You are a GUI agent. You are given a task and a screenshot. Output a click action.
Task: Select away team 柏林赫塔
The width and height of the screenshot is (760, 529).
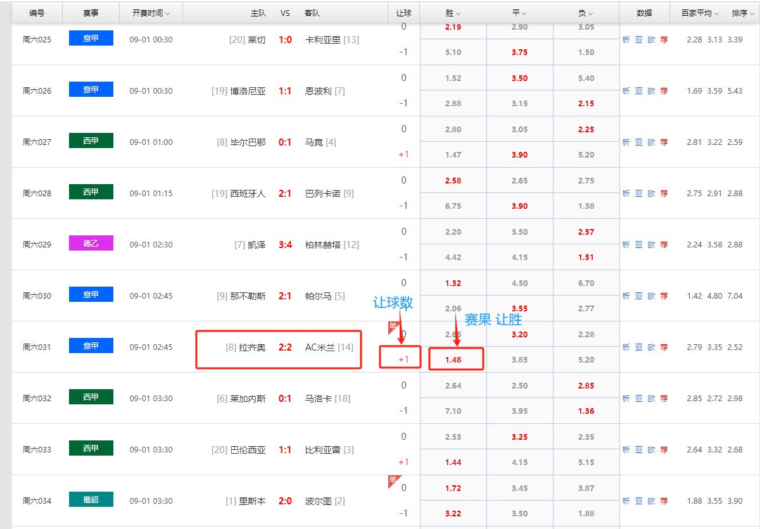(x=323, y=244)
